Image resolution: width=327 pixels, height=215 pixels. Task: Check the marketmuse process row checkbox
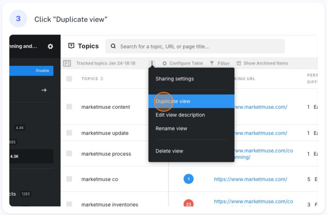point(69,153)
